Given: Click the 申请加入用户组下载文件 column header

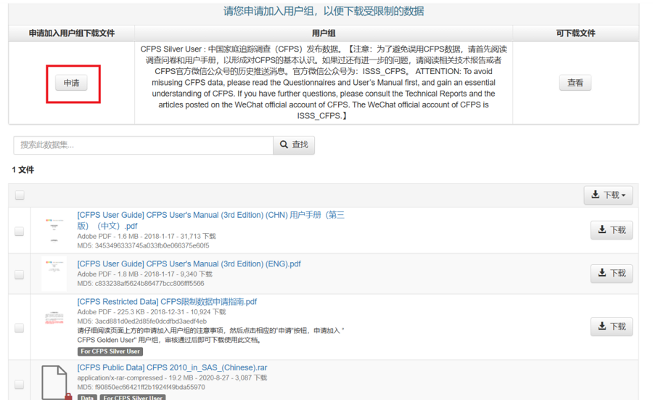Looking at the screenshot, I should 72,33.
